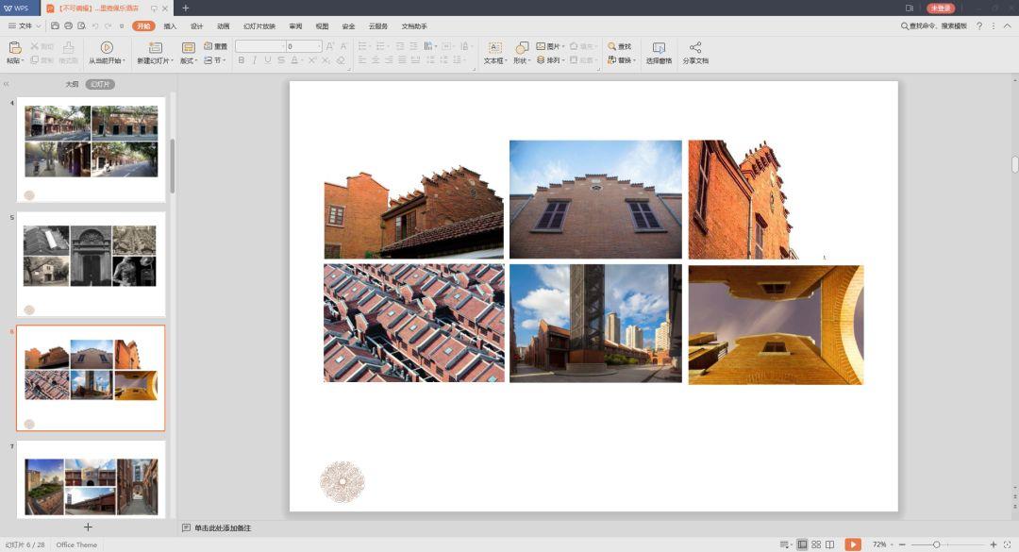Click the zoom slider handle

(936, 544)
